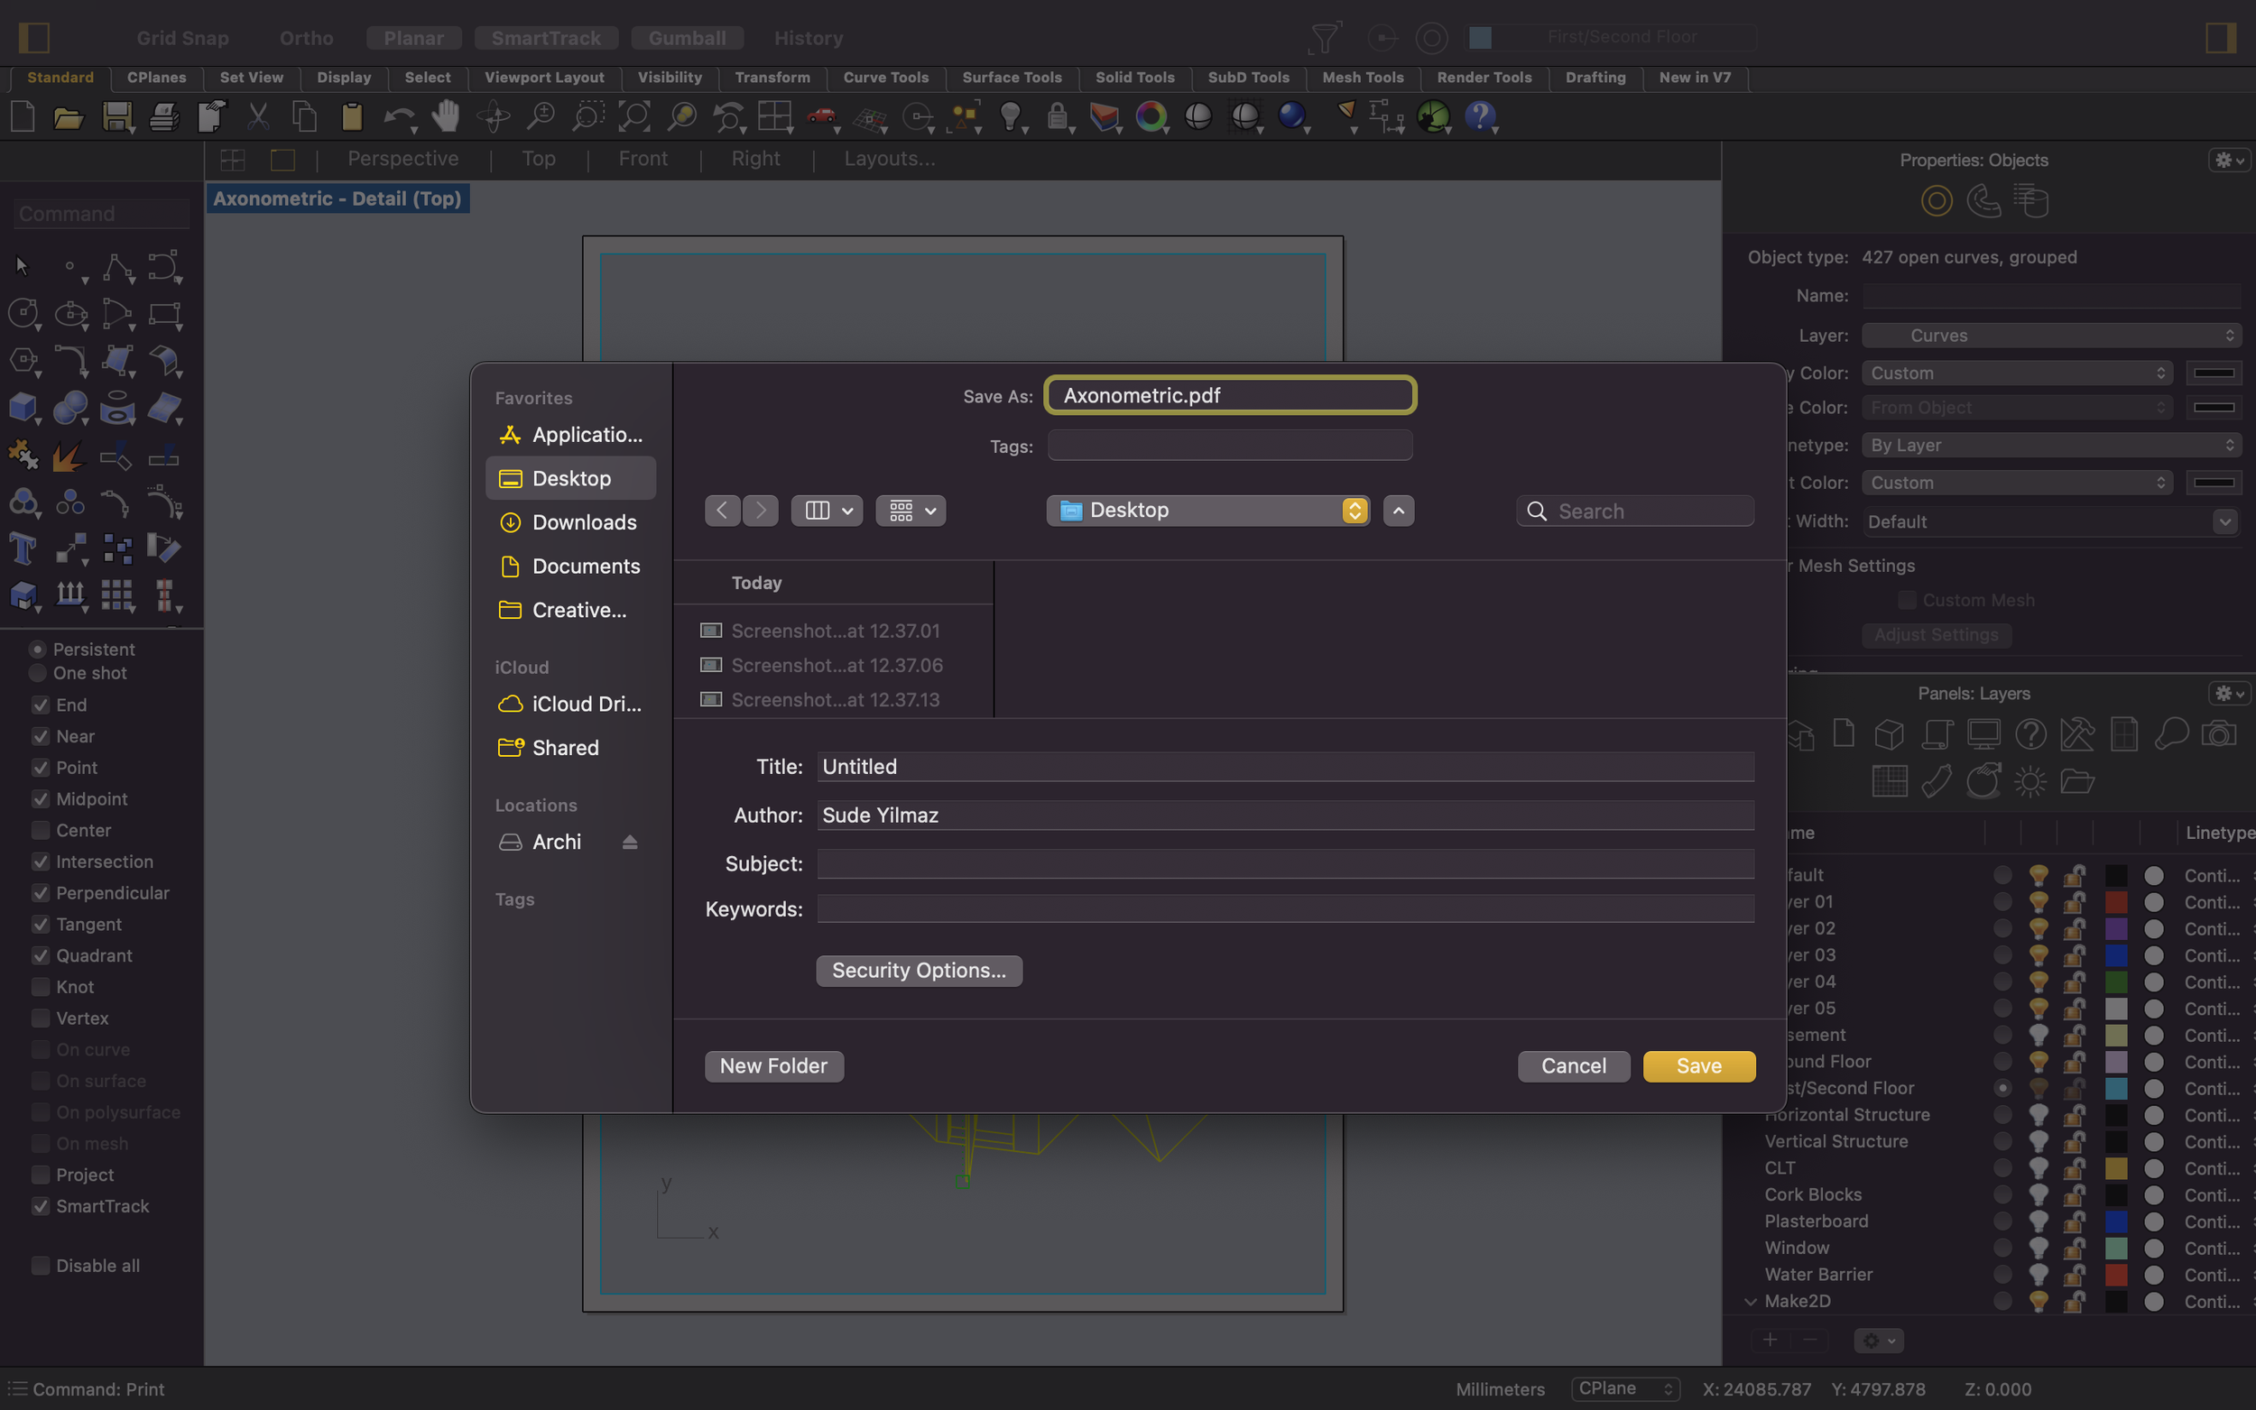Click the Open file folder icon
The height and width of the screenshot is (1410, 2256).
(69, 117)
